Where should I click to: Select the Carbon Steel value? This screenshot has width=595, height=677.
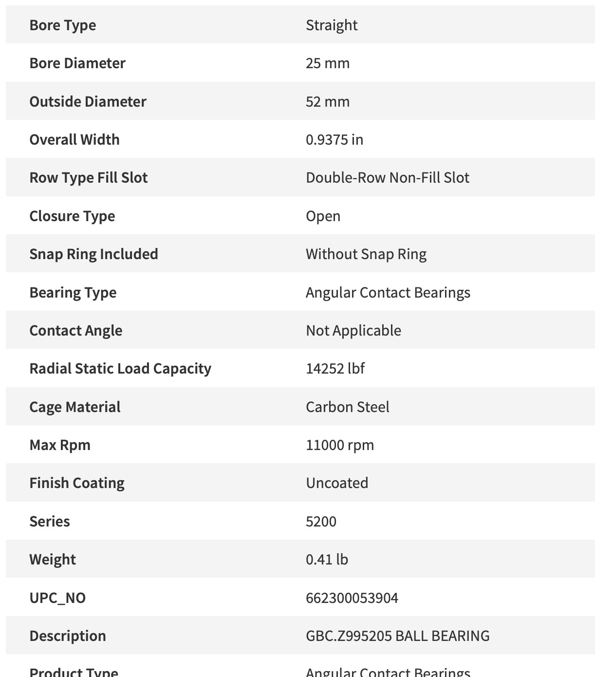click(x=347, y=407)
